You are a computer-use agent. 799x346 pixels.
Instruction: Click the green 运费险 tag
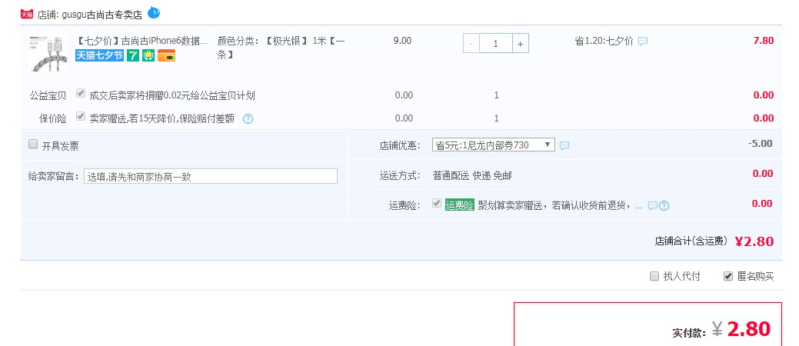(460, 205)
